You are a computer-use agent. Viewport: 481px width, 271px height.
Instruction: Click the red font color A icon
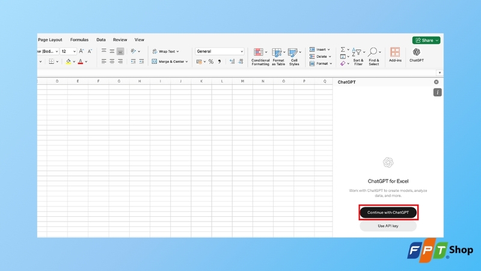(x=81, y=61)
